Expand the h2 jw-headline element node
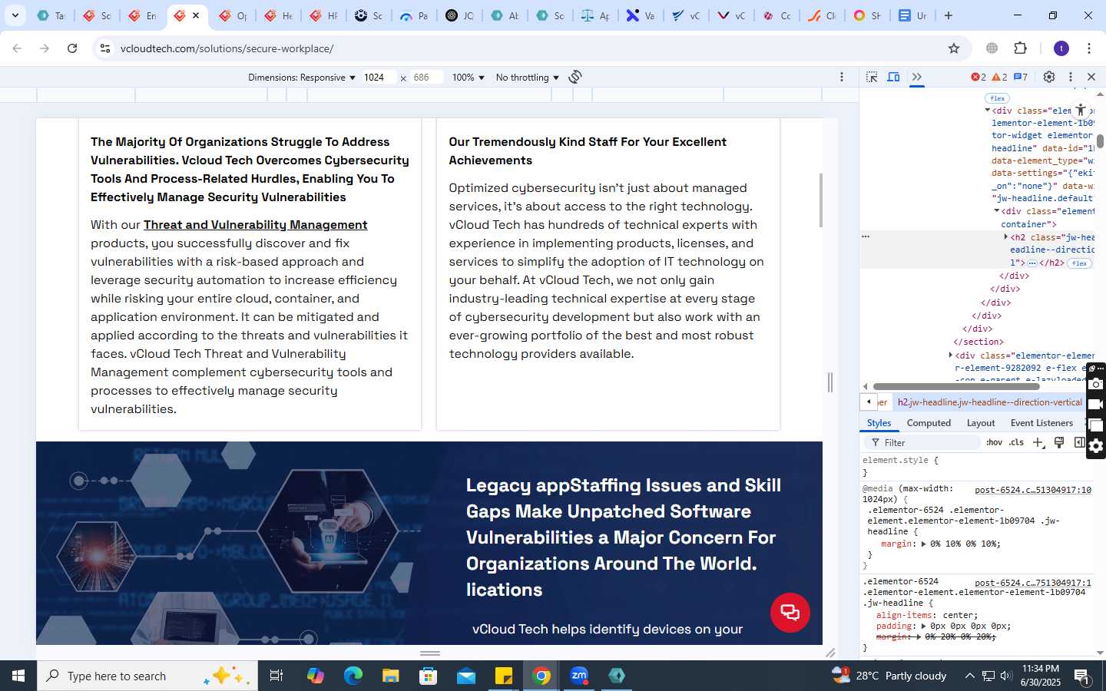The height and width of the screenshot is (691, 1106). pyautogui.click(x=1005, y=237)
